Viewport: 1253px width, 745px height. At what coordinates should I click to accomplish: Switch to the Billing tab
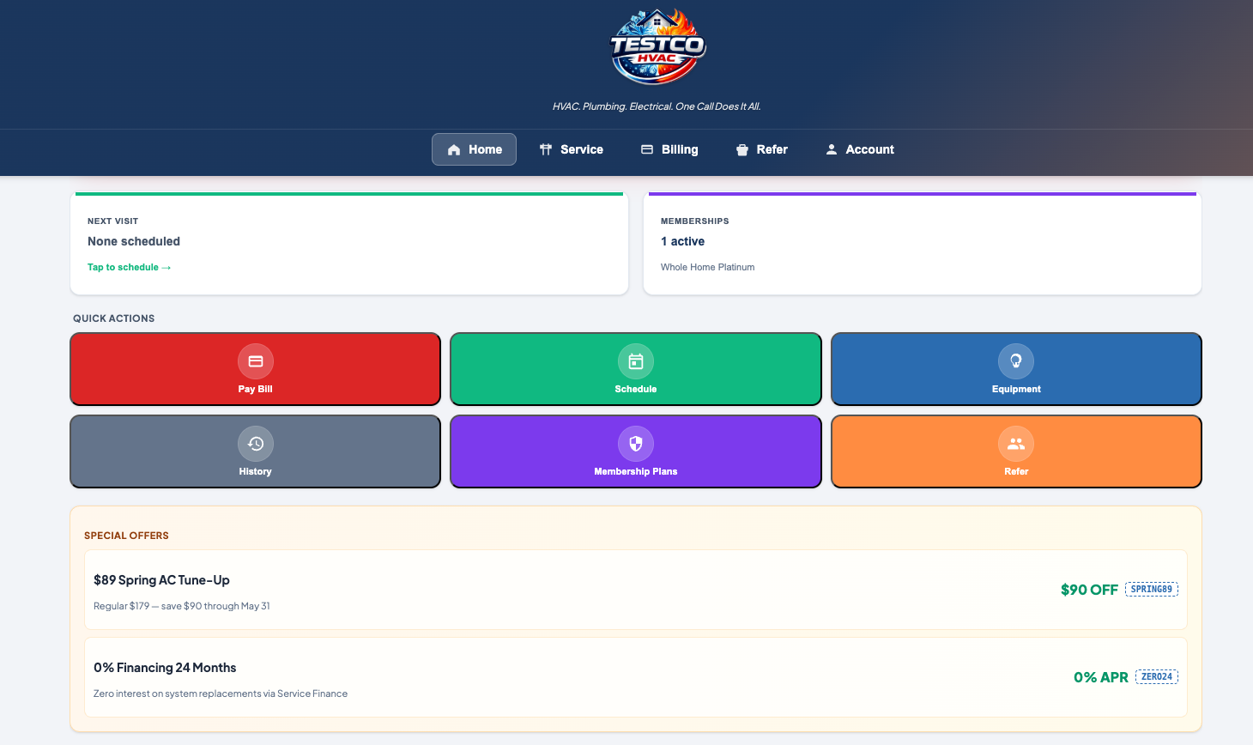(x=669, y=149)
